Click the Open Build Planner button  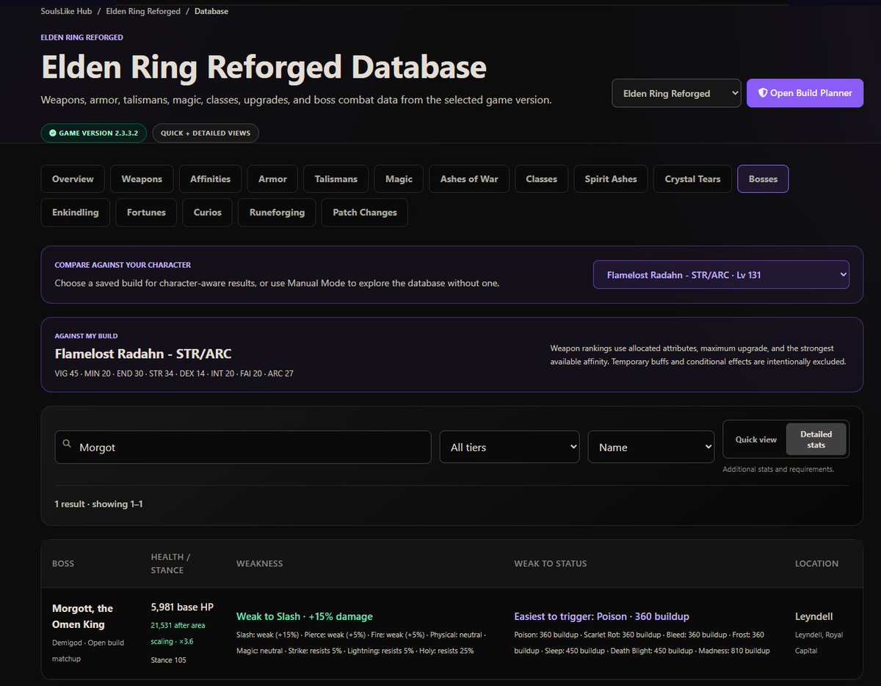click(x=805, y=93)
